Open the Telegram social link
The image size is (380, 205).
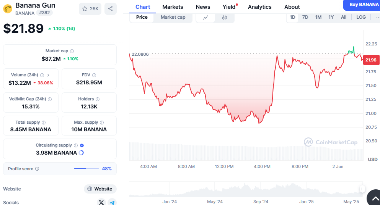click(112, 202)
